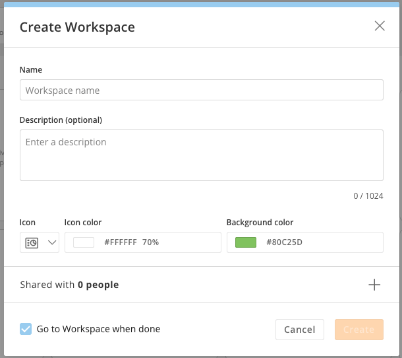Click the 70% icon opacity value
The width and height of the screenshot is (402, 358).
click(150, 242)
